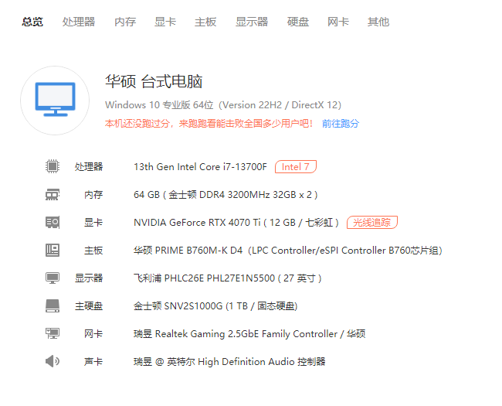Switch to the 硬盘 tab

pyautogui.click(x=298, y=22)
